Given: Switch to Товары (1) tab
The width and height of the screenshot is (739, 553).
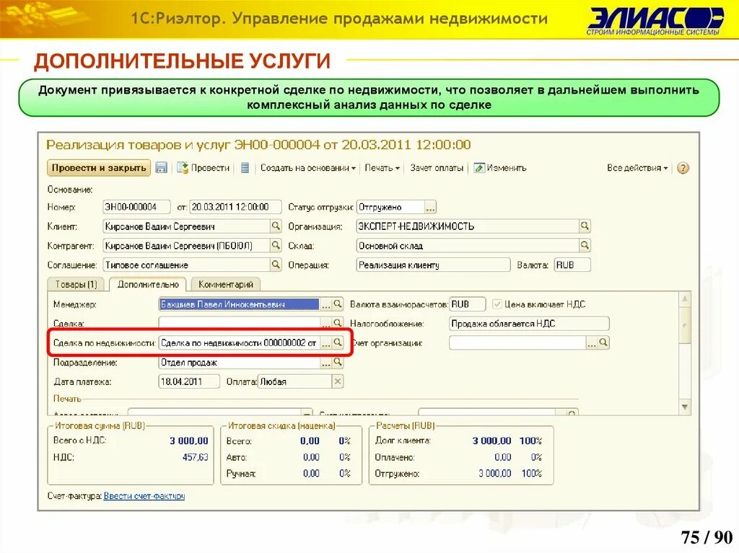Looking at the screenshot, I should tap(76, 285).
